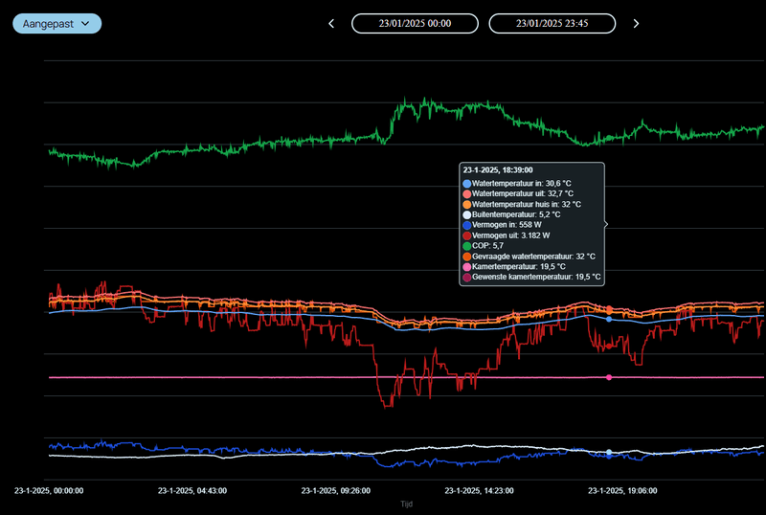This screenshot has width=766, height=515.
Task: Click green COP color dot in tooltip
Action: pos(467,246)
